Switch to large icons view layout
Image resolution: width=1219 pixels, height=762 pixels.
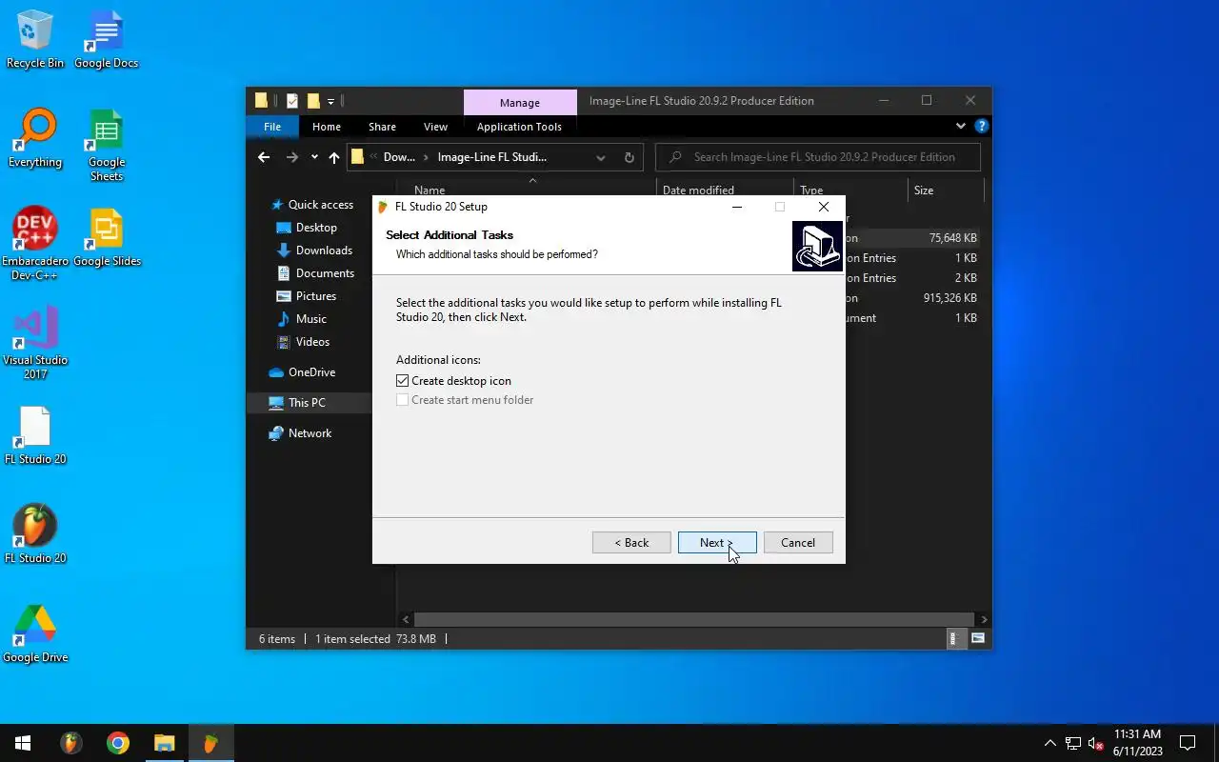tap(978, 639)
